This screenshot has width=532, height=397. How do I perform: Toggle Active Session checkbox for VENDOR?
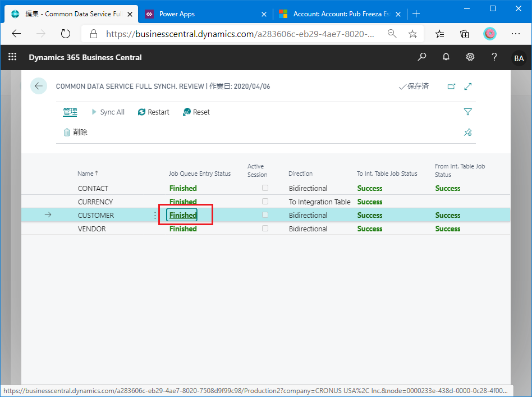coord(265,228)
